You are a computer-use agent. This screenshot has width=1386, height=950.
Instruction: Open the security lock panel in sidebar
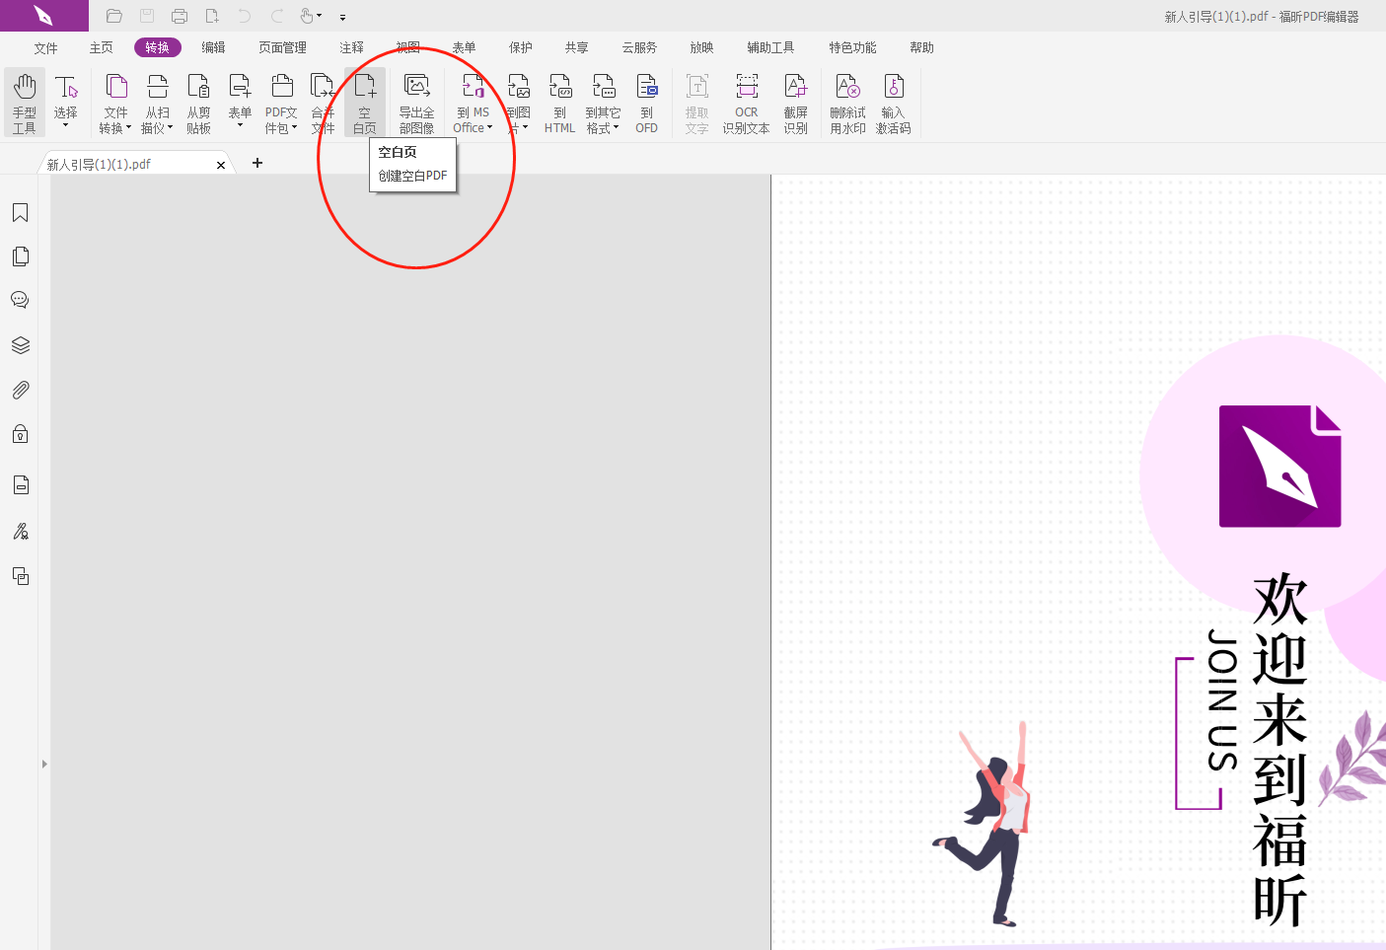click(20, 434)
